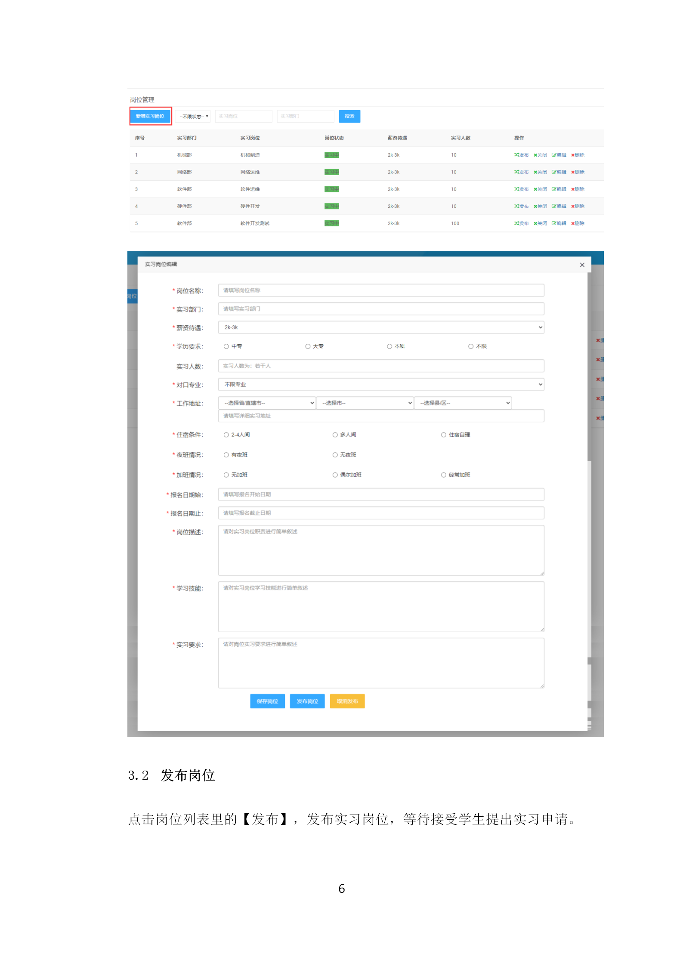
Task: Open the 薪资待遇 2k-3k dropdown
Action: [381, 327]
